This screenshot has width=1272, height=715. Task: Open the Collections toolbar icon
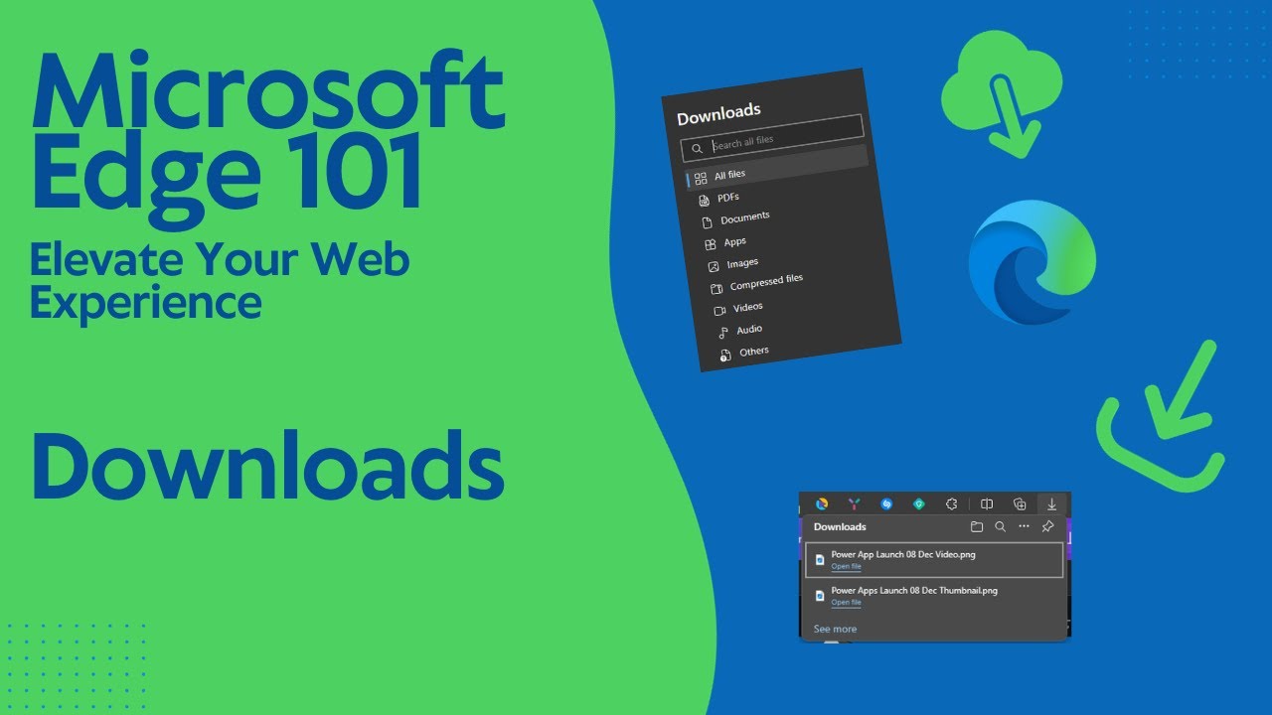click(x=1020, y=504)
